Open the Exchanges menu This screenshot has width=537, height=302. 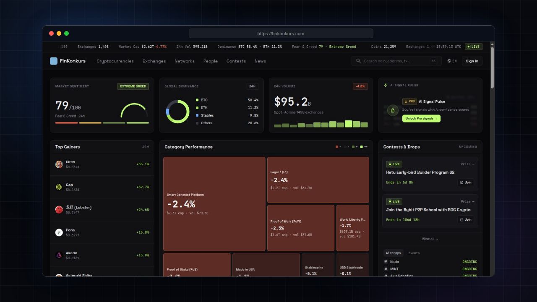pyautogui.click(x=154, y=61)
